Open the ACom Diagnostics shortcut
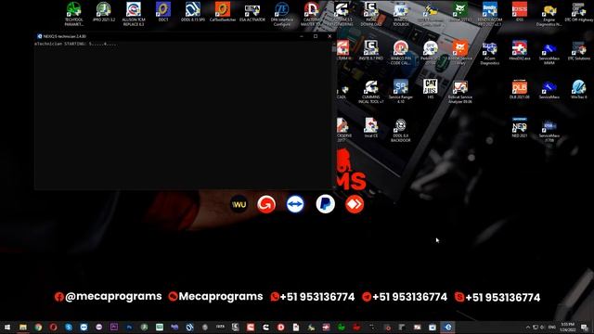The height and width of the screenshot is (334, 594). tap(490, 52)
